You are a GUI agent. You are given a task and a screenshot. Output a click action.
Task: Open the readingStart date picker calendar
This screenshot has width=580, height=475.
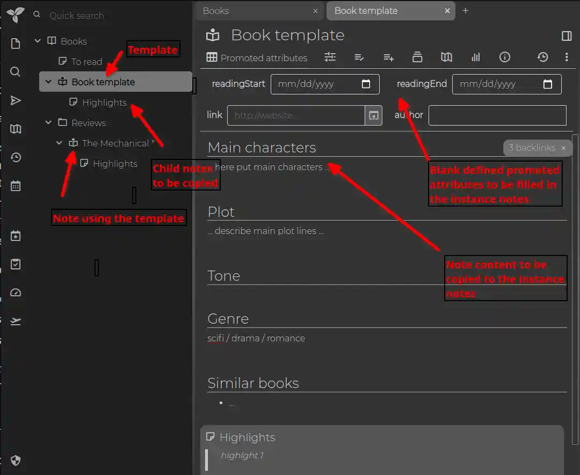tap(366, 84)
